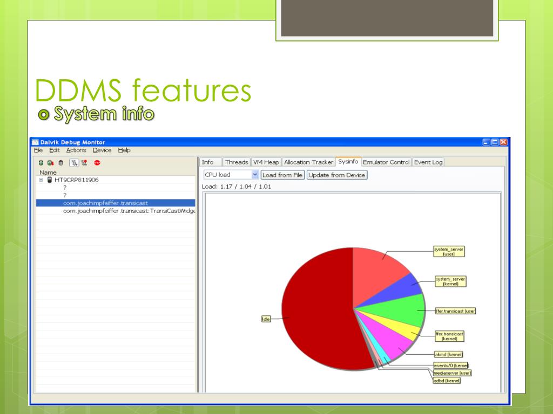Collapse the HT9CRP811906 device tree node
Screen dimensions: 553x414
[x=41, y=180]
